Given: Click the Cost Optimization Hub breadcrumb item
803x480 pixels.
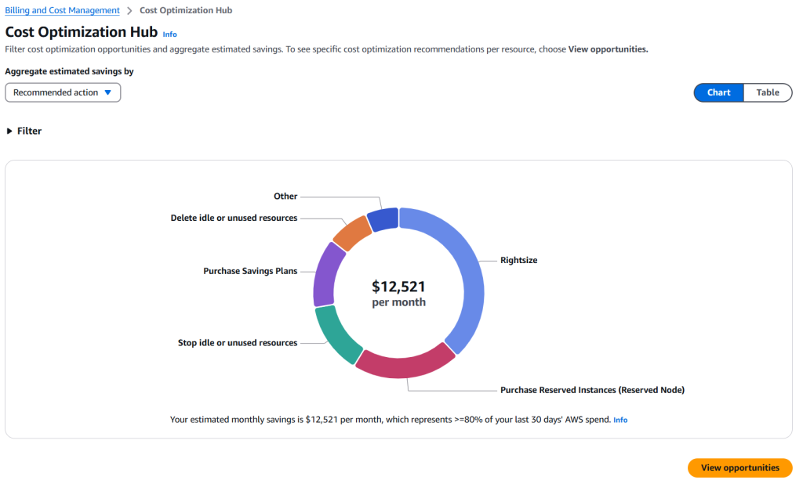Looking at the screenshot, I should tap(186, 10).
